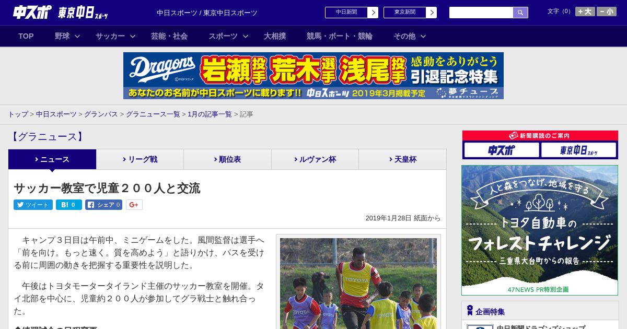Expand サッカー dropdown chevron

point(133,36)
